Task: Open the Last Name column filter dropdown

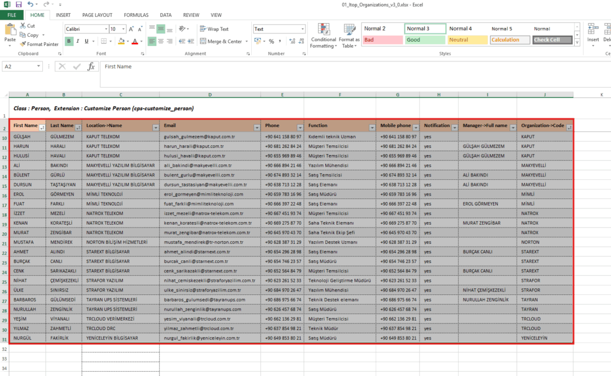Action: [78, 128]
